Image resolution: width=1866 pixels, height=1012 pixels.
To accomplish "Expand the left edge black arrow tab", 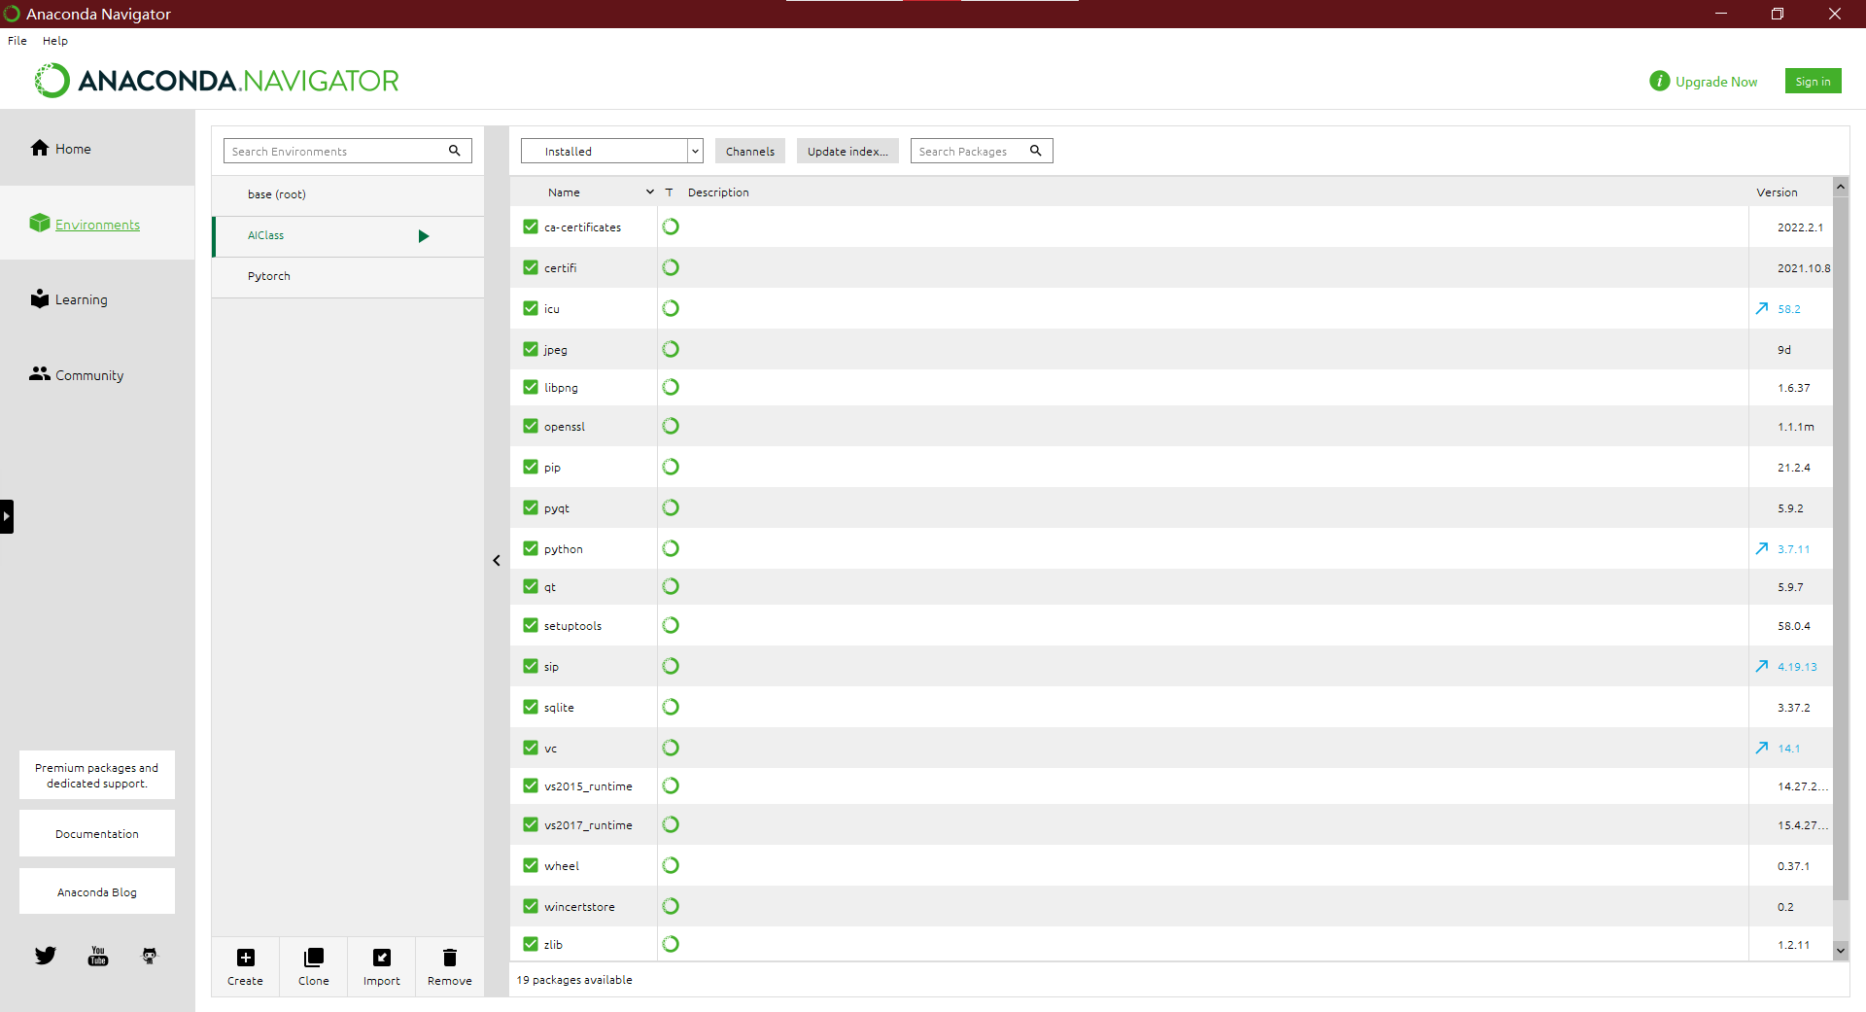I will (x=7, y=516).
